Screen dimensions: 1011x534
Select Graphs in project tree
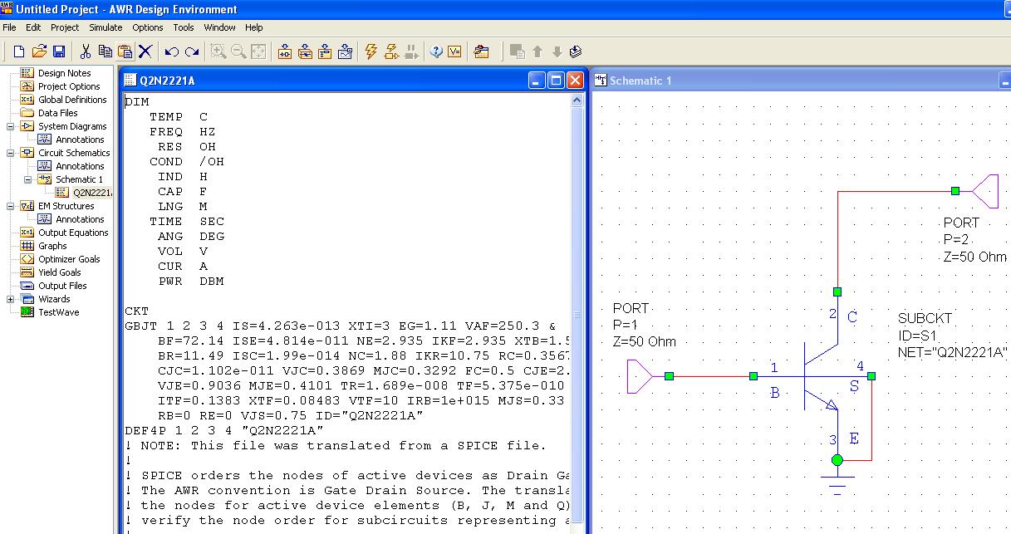(x=52, y=246)
